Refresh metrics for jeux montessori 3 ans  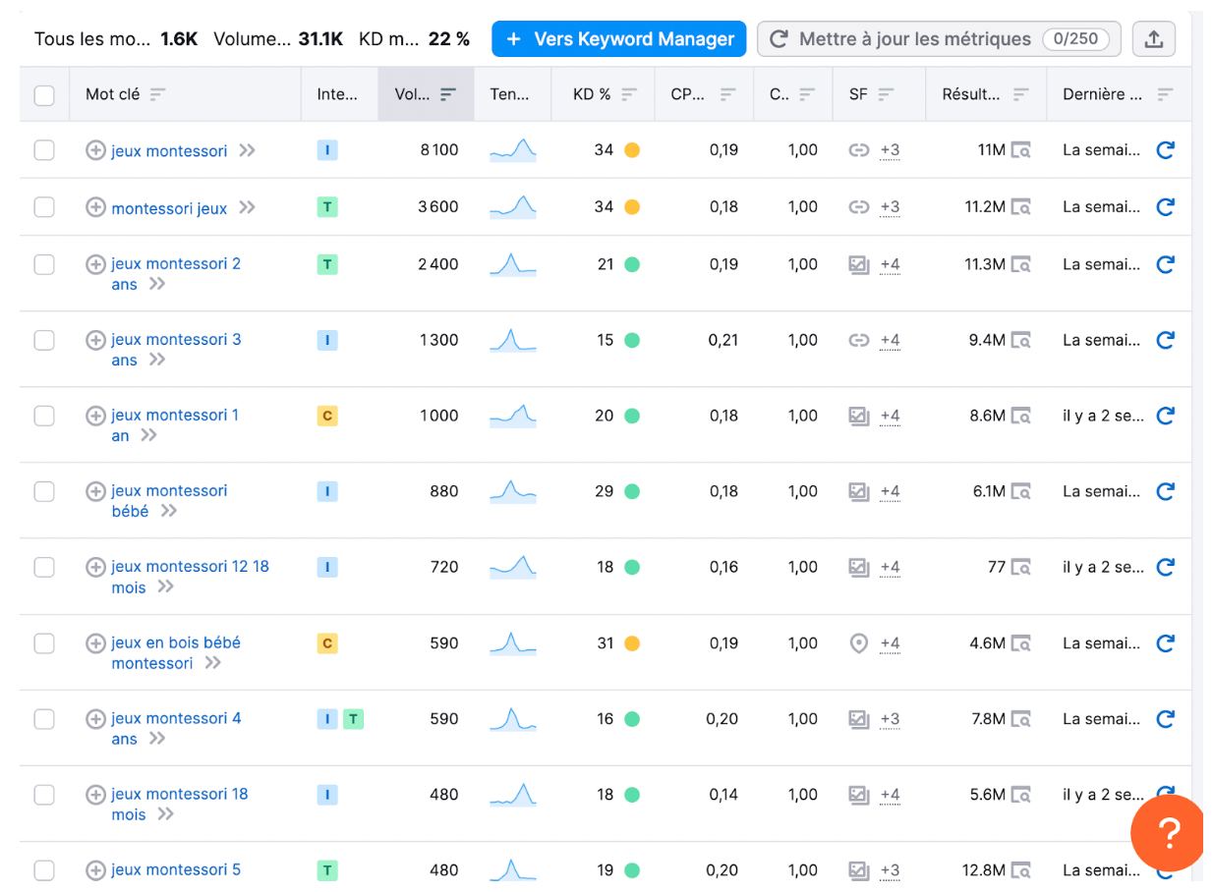point(1166,340)
